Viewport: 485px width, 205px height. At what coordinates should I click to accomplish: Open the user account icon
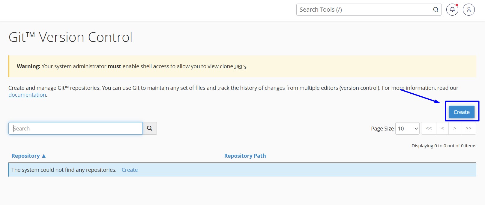pyautogui.click(x=469, y=10)
